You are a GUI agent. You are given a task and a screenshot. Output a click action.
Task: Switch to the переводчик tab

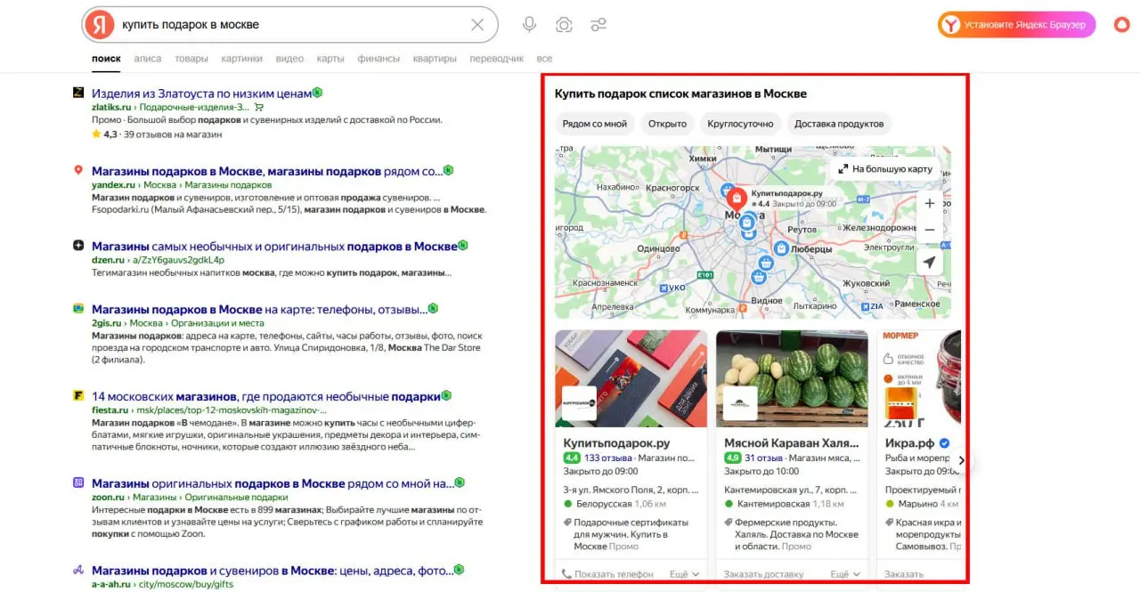tap(496, 59)
